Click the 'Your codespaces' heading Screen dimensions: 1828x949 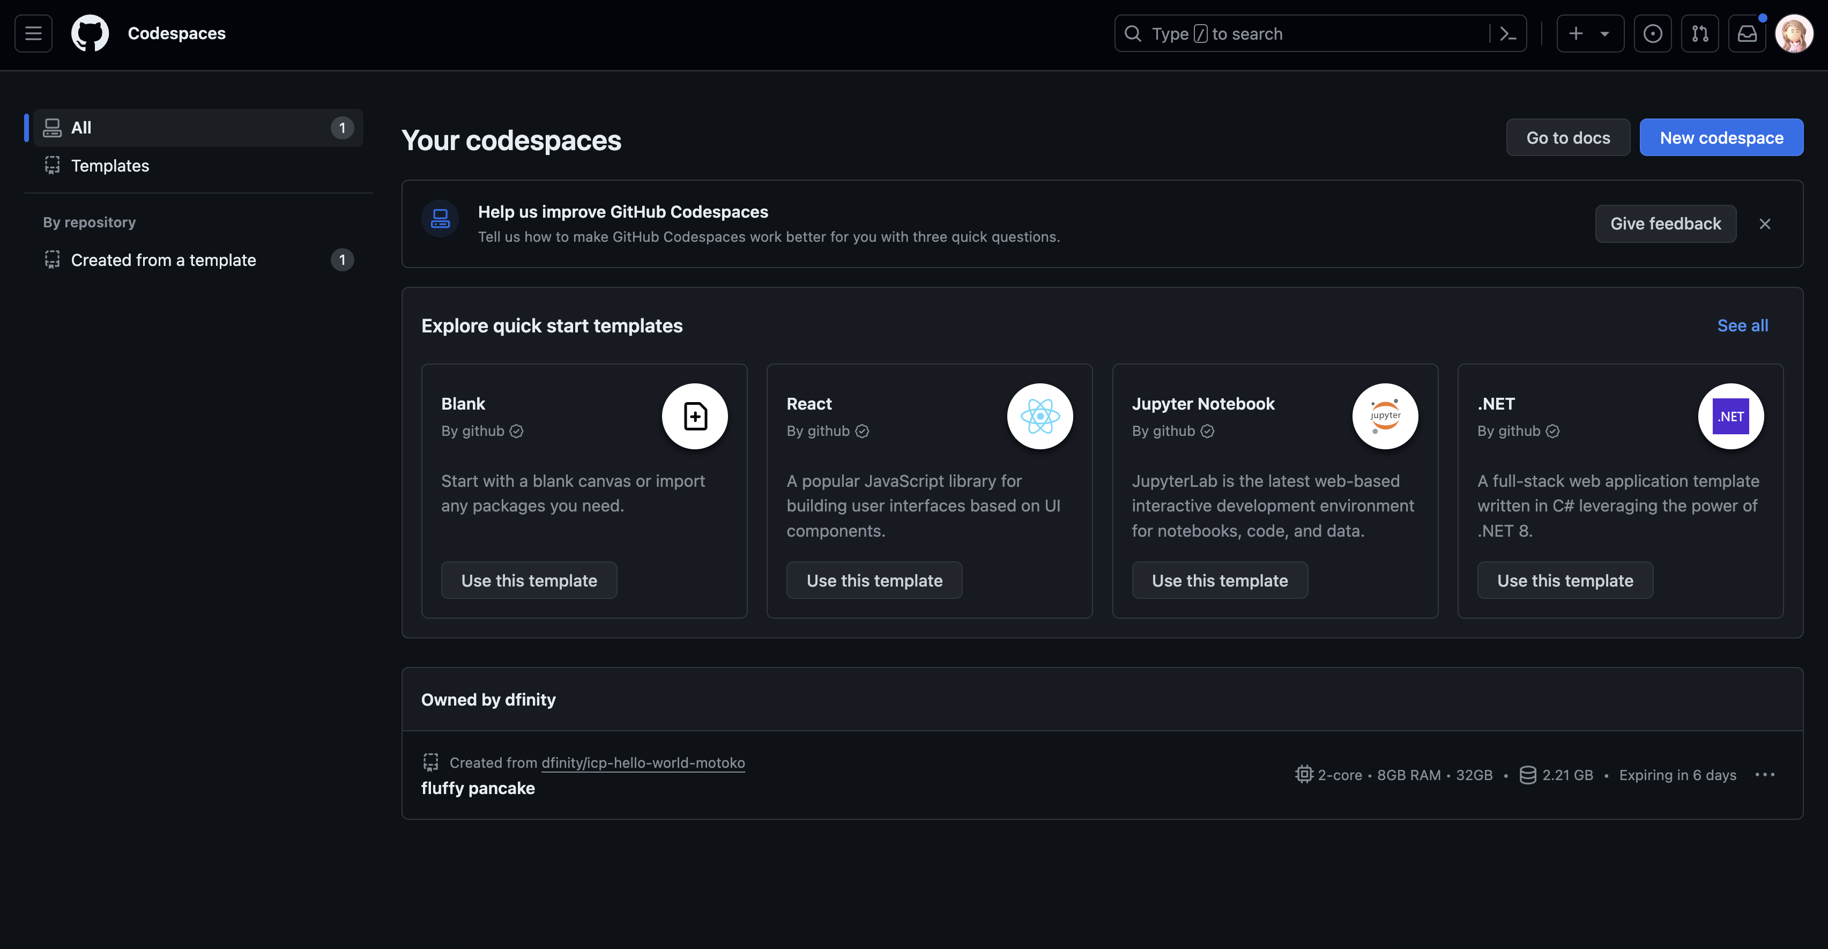click(511, 140)
